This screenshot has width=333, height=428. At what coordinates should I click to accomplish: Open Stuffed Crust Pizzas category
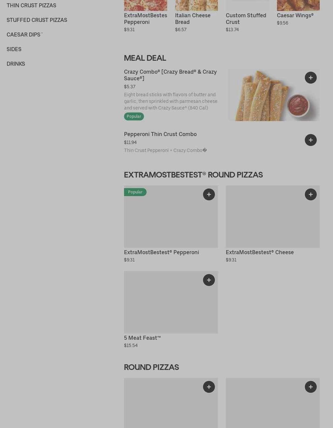[x=37, y=20]
